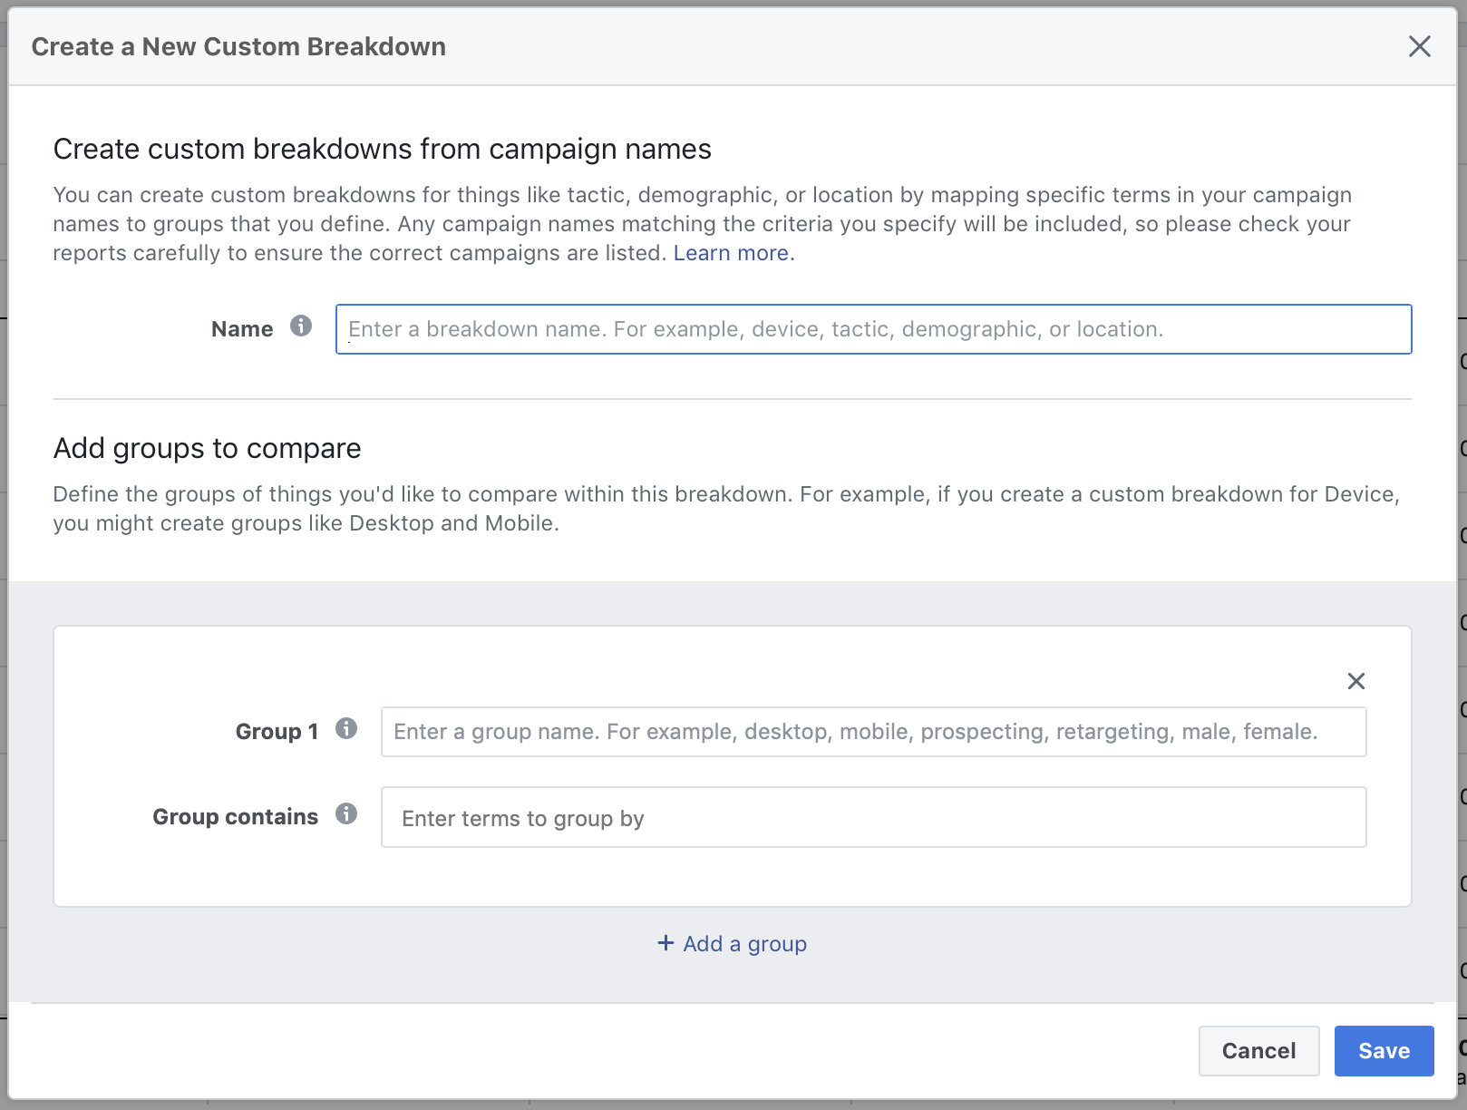This screenshot has width=1467, height=1110.
Task: Click the Group 1 name input field
Action: coord(873,732)
